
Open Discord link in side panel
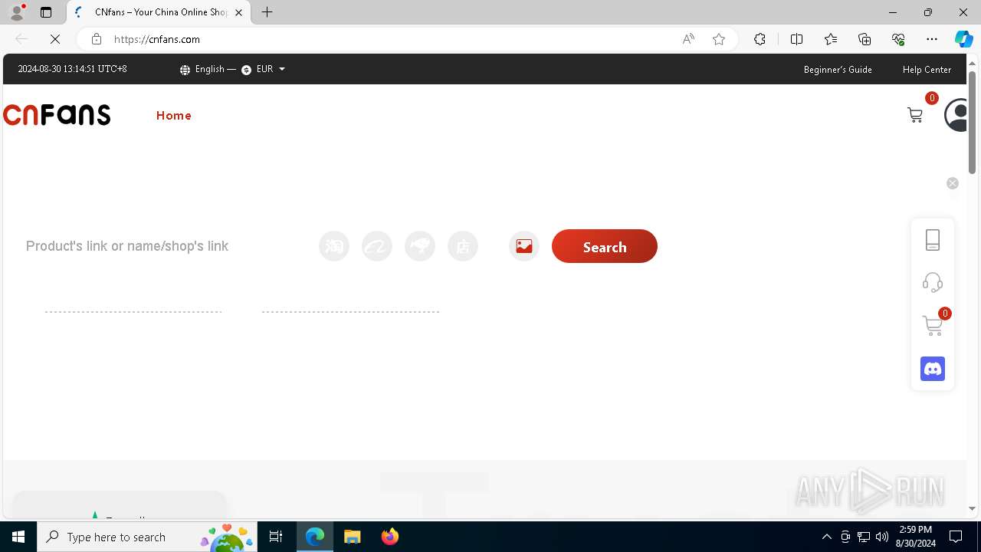pyautogui.click(x=933, y=369)
